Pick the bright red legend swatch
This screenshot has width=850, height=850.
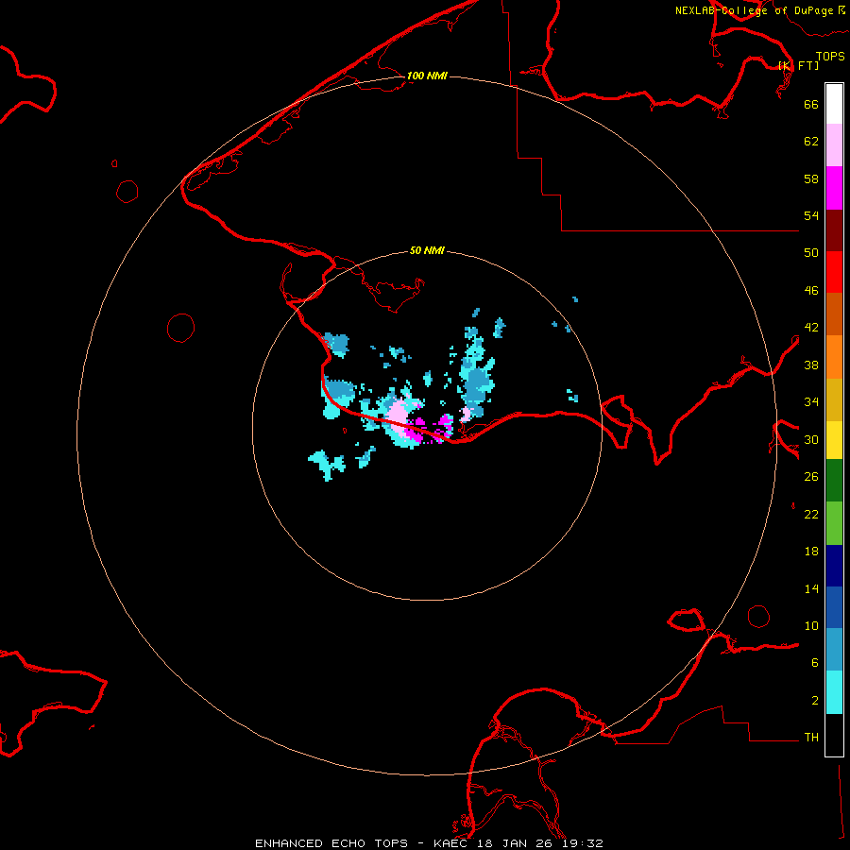click(x=834, y=272)
